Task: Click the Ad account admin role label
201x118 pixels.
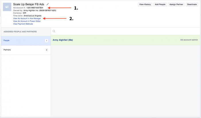Action: tap(189, 40)
